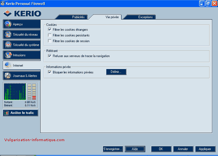218x156 pixels.
Task: Click the Sécurité du réseau sidebar icon
Action: (8, 34)
